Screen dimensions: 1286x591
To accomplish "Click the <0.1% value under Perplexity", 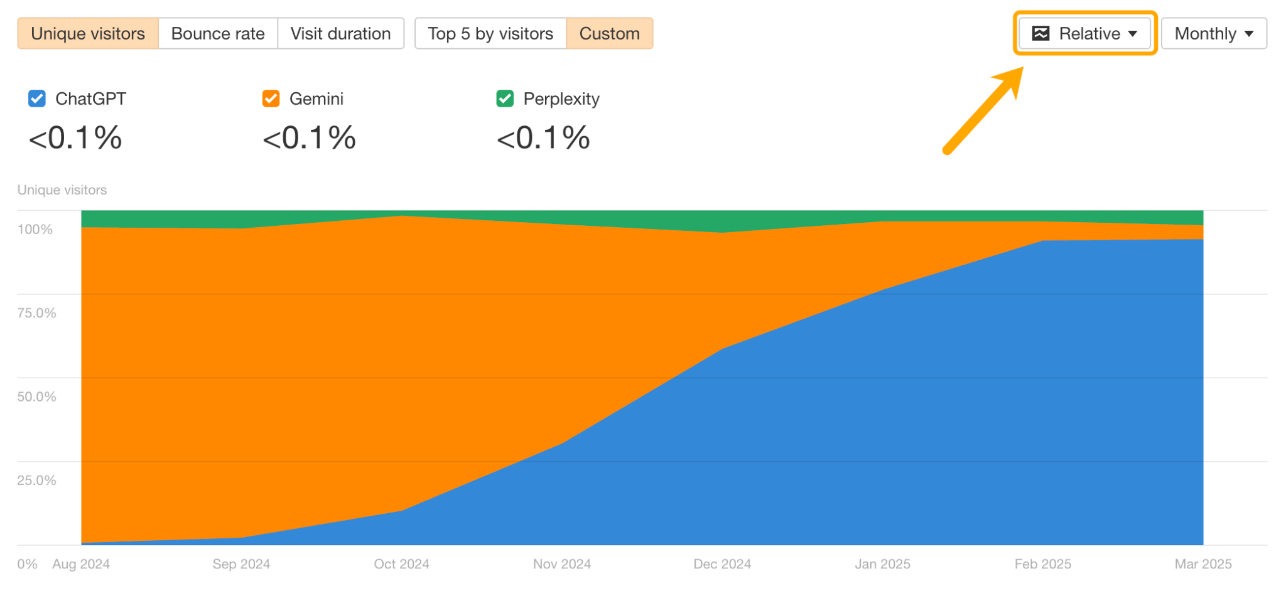I will pos(543,138).
